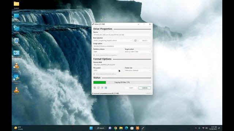
Task: Show hidden system tray icons
Action: coord(196,128)
